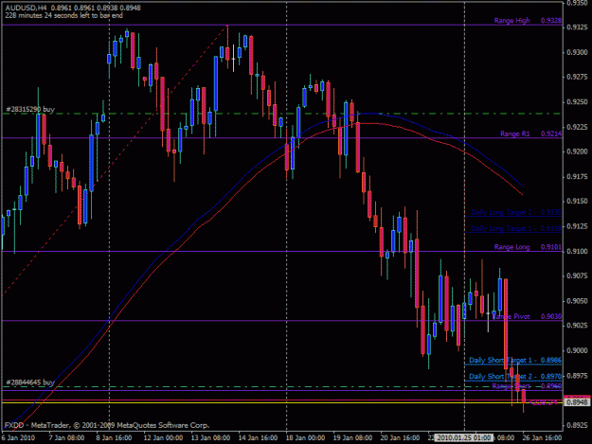Click the '13 Jan 08:00' time label
This screenshot has height=444, width=592.
point(210,438)
